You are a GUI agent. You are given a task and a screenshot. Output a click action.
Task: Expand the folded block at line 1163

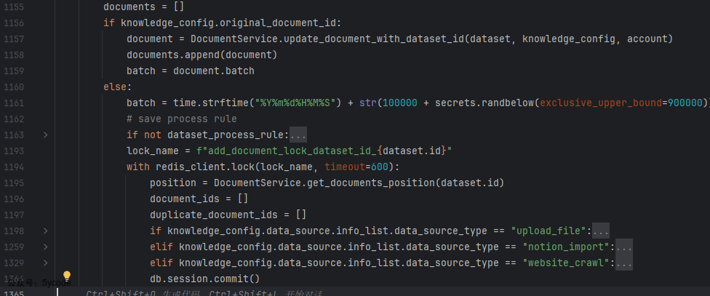click(46, 135)
